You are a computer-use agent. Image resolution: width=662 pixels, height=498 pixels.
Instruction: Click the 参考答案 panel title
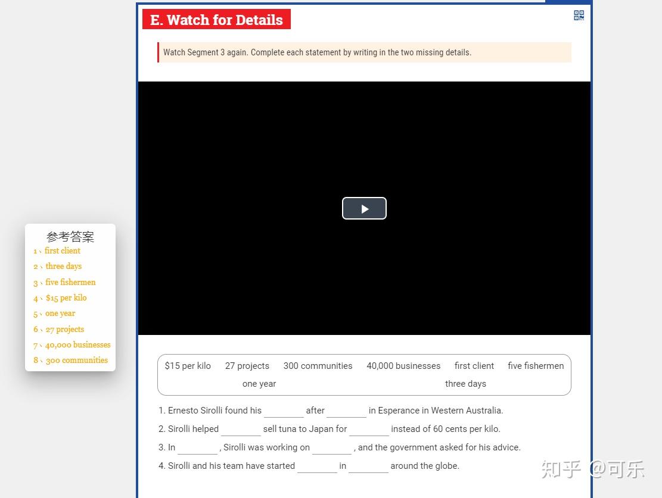tap(70, 237)
